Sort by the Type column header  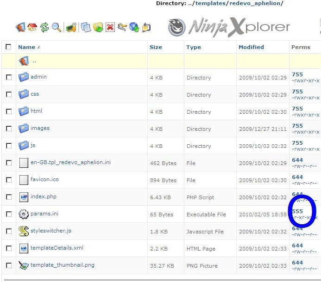point(194,47)
